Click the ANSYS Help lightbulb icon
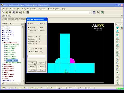The width and height of the screenshot is (124, 93). 24,12
